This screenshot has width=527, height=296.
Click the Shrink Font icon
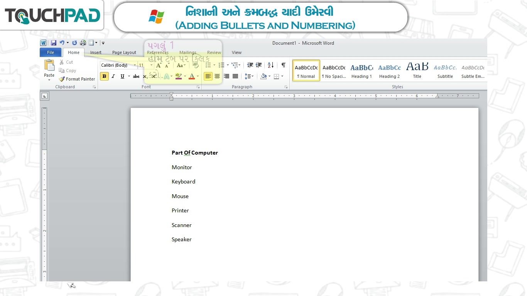[167, 66]
